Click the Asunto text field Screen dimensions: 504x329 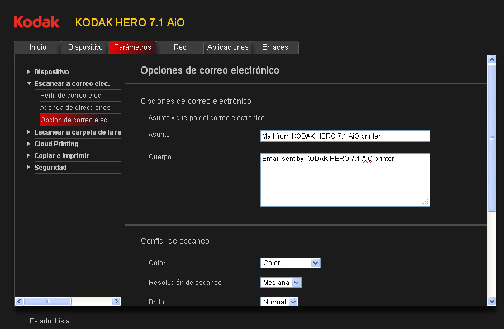tap(345, 136)
